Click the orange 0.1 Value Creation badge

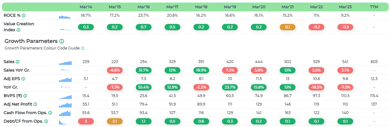[x=287, y=27]
